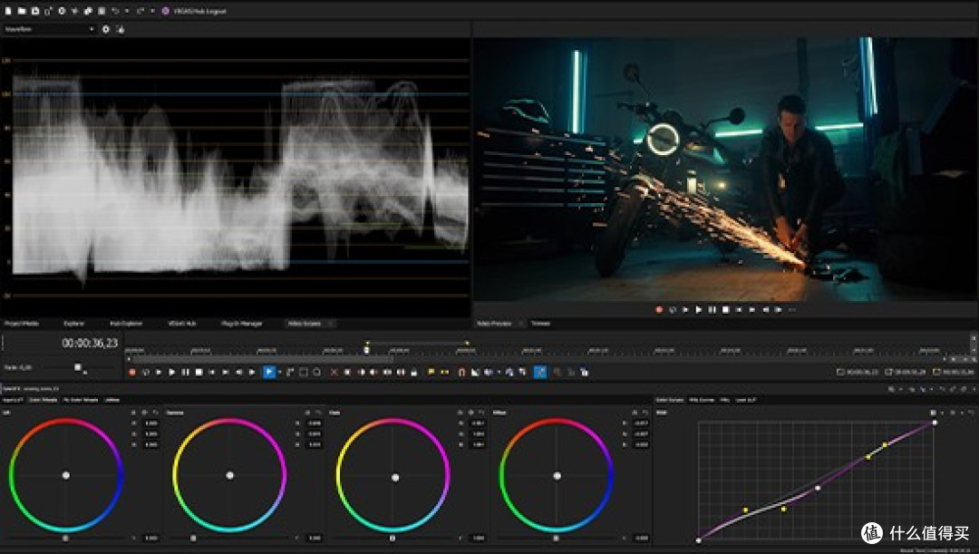The height and width of the screenshot is (554, 979).
Task: Click the Gain color wheel center point
Action: 394,478
